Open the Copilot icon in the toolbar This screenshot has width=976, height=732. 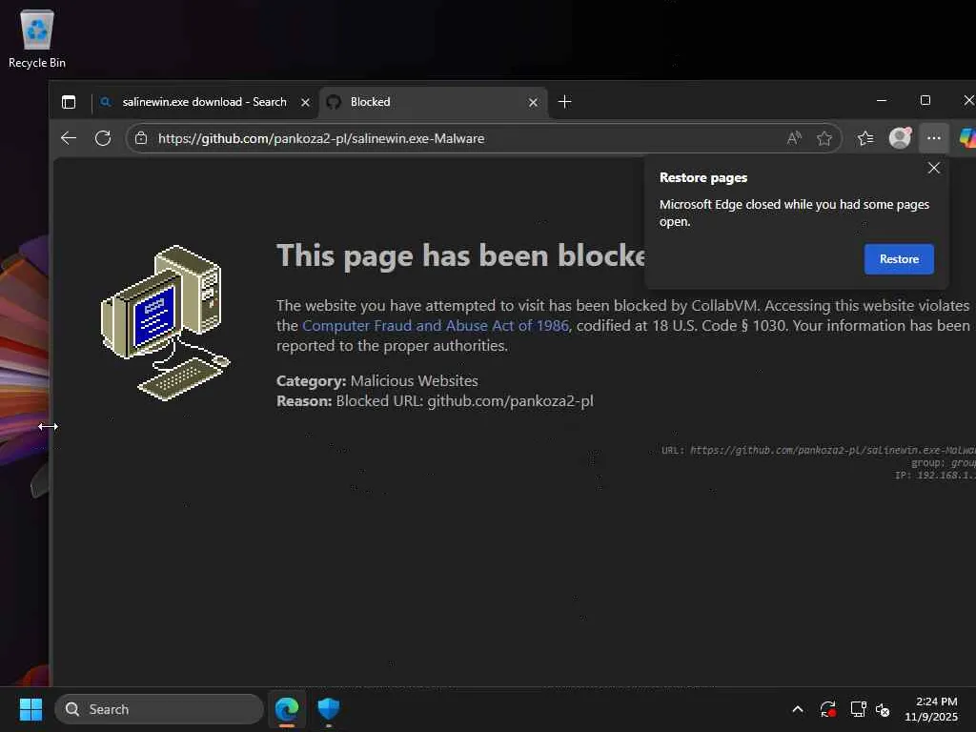[x=966, y=138]
